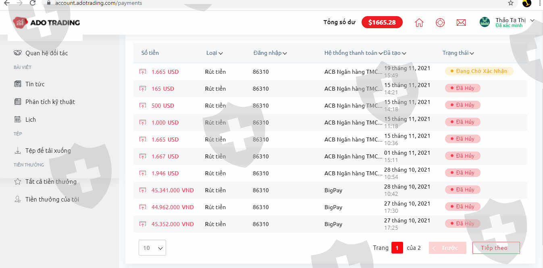Click the Đang Chờ Xác Nhận status badge
The width and height of the screenshot is (543, 268).
coord(479,71)
